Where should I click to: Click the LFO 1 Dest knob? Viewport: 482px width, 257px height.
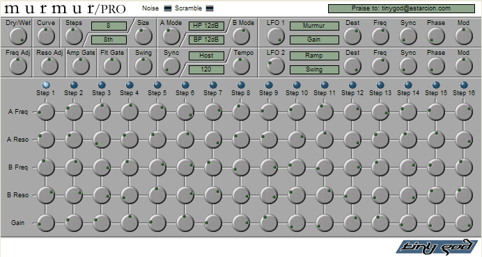click(x=352, y=36)
